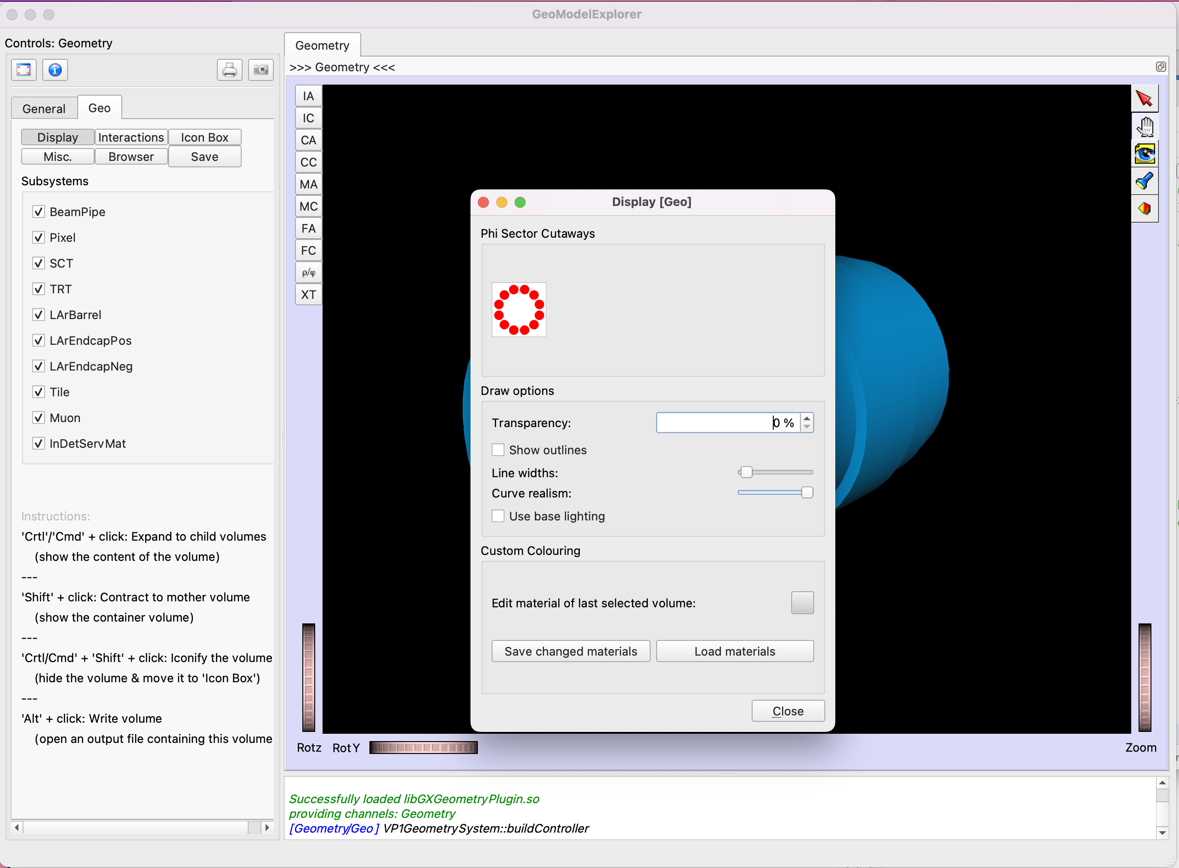
Task: Click the fullscreen icon in Controls toolbar
Action: click(x=23, y=69)
